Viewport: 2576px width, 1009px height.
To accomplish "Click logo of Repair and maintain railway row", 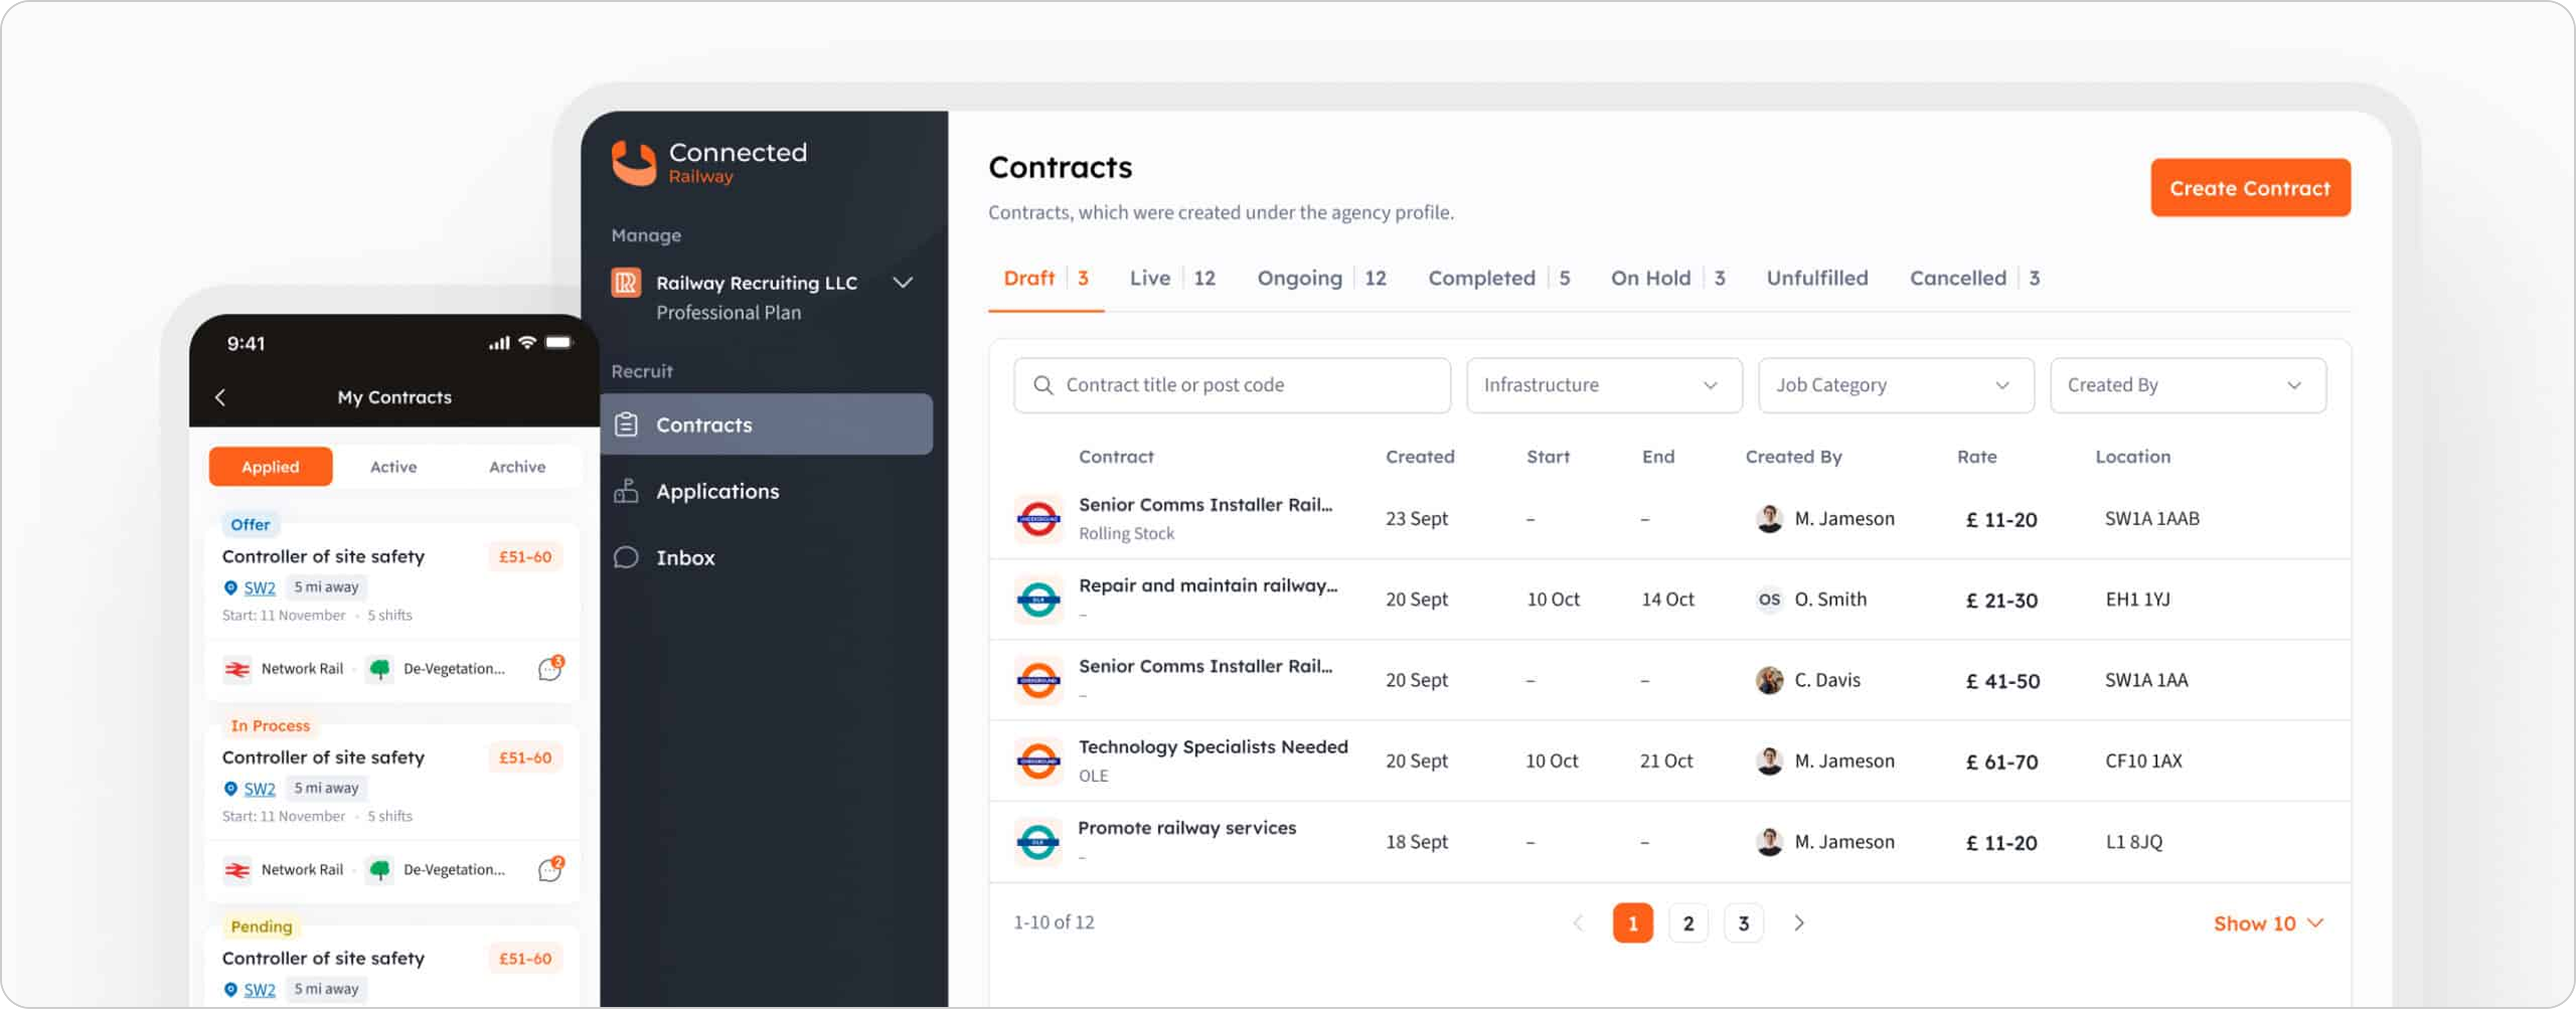I will click(x=1038, y=600).
